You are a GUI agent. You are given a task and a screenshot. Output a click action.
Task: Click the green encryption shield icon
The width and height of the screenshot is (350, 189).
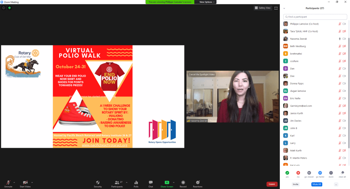click(10, 8)
